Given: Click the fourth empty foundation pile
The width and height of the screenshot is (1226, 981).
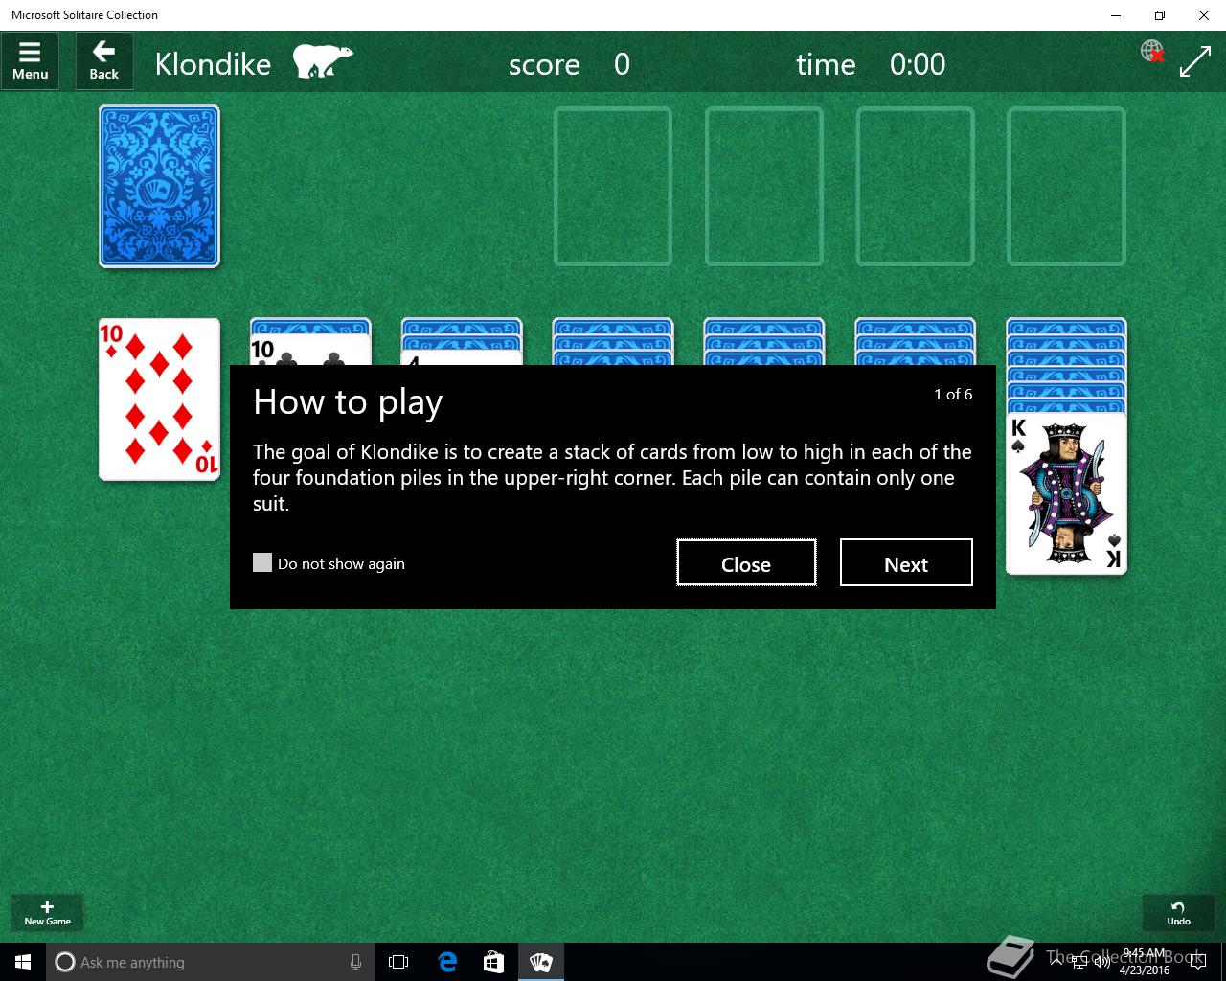Looking at the screenshot, I should tap(1066, 187).
